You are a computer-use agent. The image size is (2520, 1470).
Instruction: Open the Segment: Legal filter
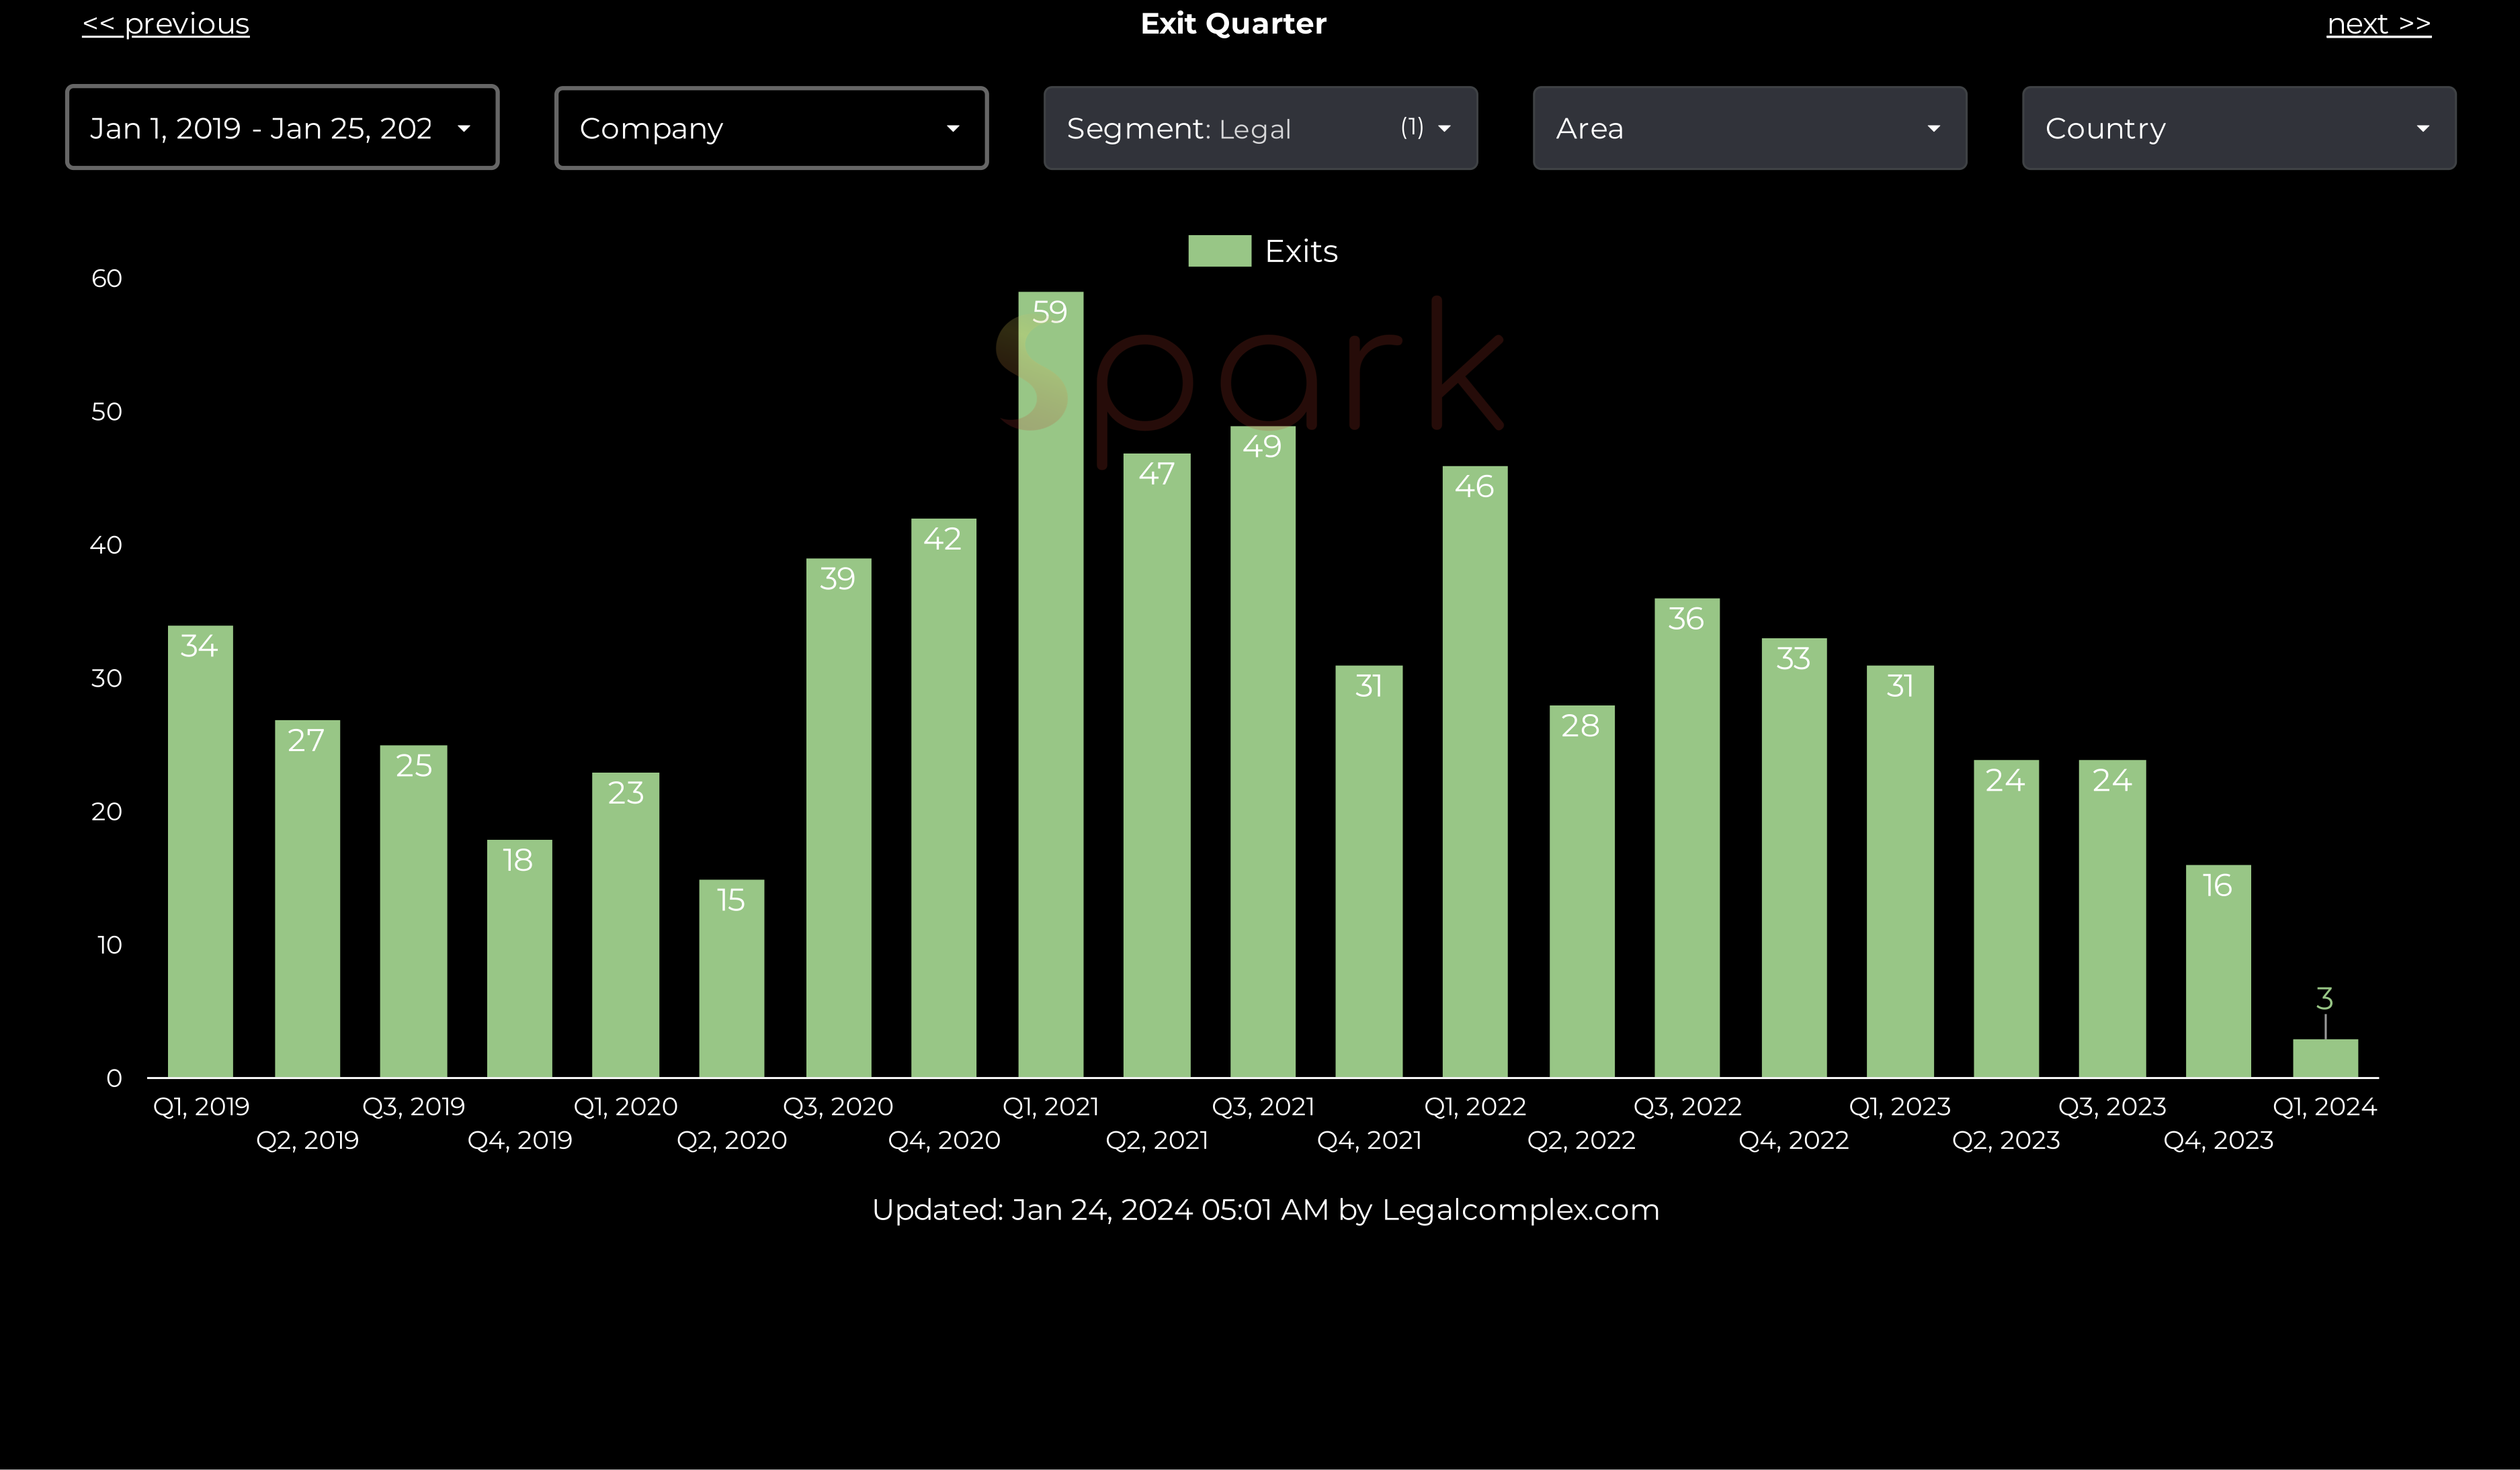(x=1260, y=128)
